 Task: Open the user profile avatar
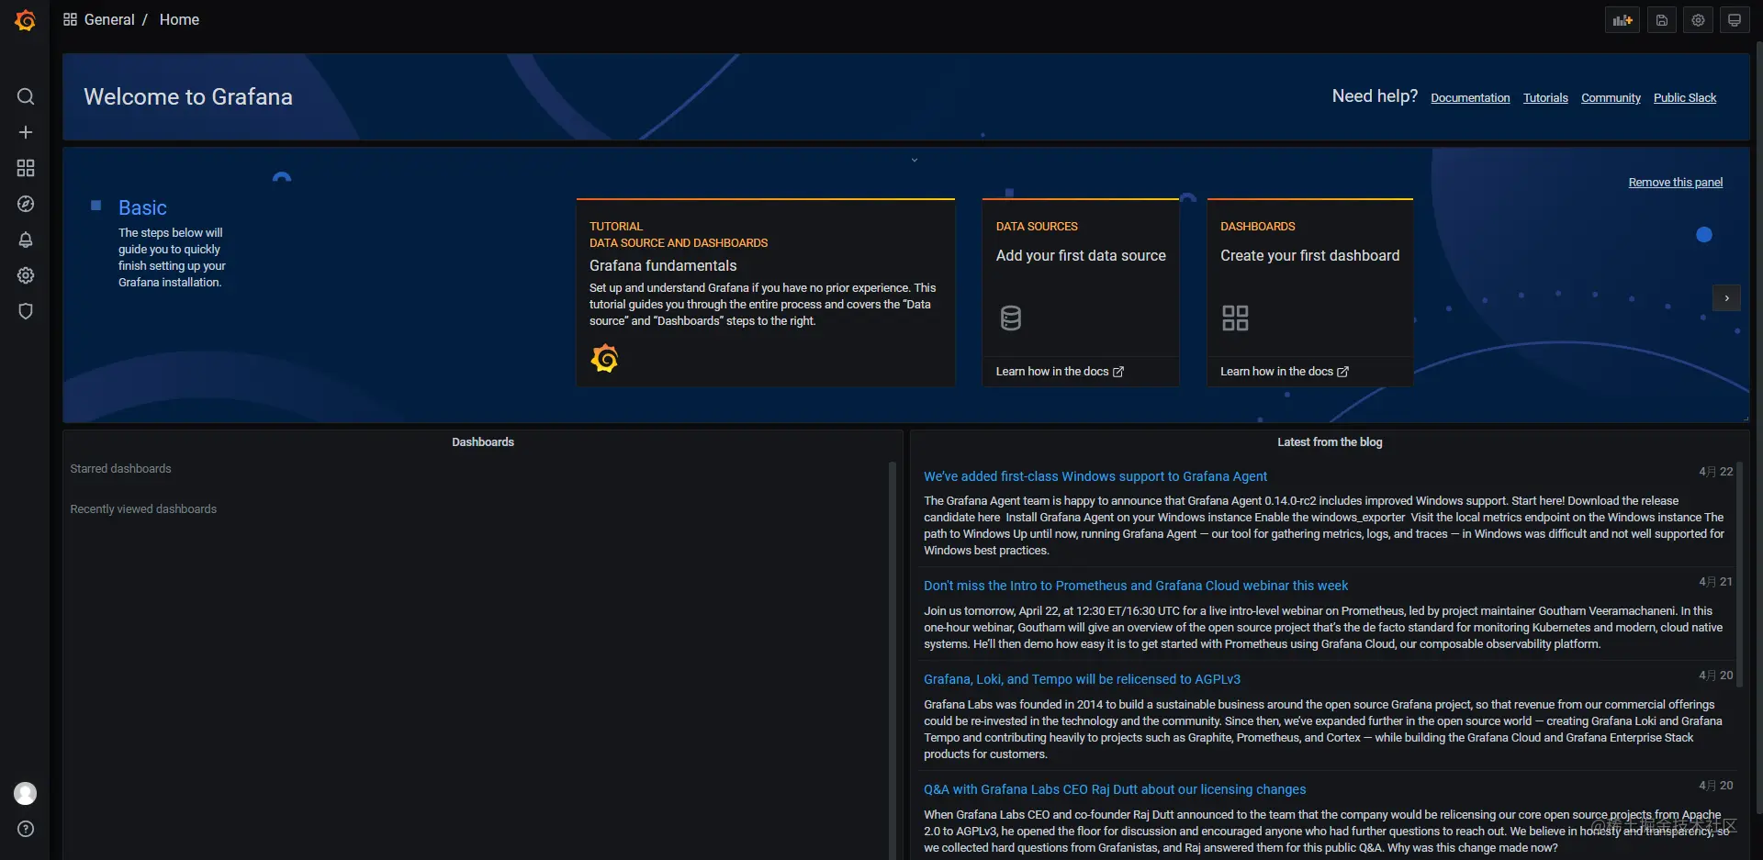(x=26, y=793)
